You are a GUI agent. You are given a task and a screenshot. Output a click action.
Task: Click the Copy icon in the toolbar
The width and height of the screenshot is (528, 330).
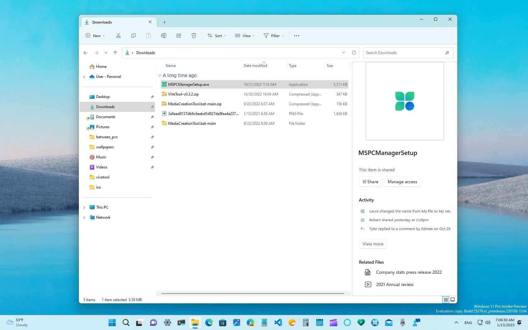point(133,36)
